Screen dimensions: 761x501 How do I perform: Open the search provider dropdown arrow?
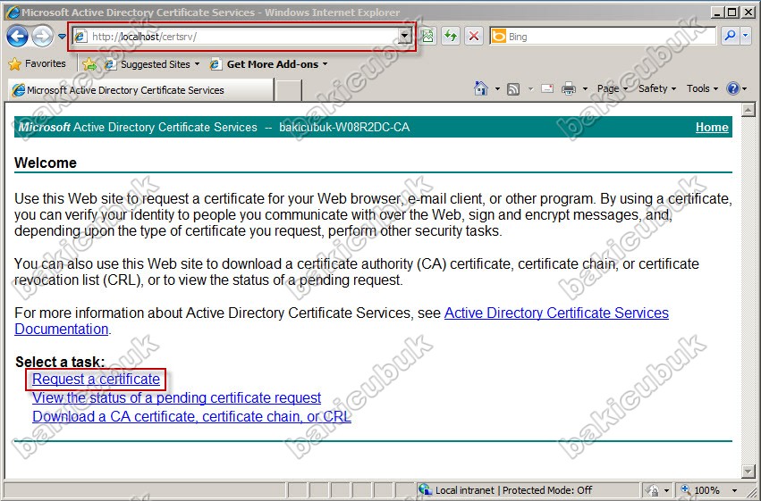tap(746, 37)
